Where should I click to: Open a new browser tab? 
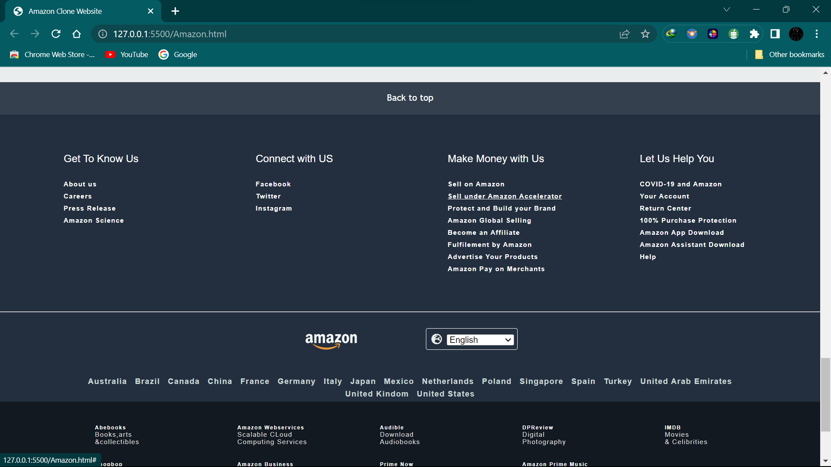coord(175,11)
